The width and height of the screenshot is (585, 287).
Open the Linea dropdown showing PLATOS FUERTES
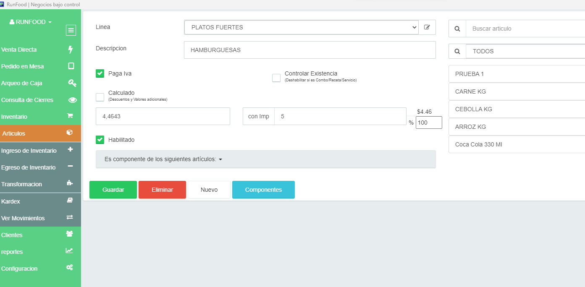tap(301, 27)
